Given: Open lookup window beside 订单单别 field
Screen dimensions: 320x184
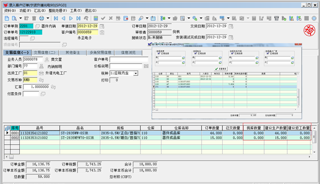Looking at the screenshot, I should [x=38, y=26].
